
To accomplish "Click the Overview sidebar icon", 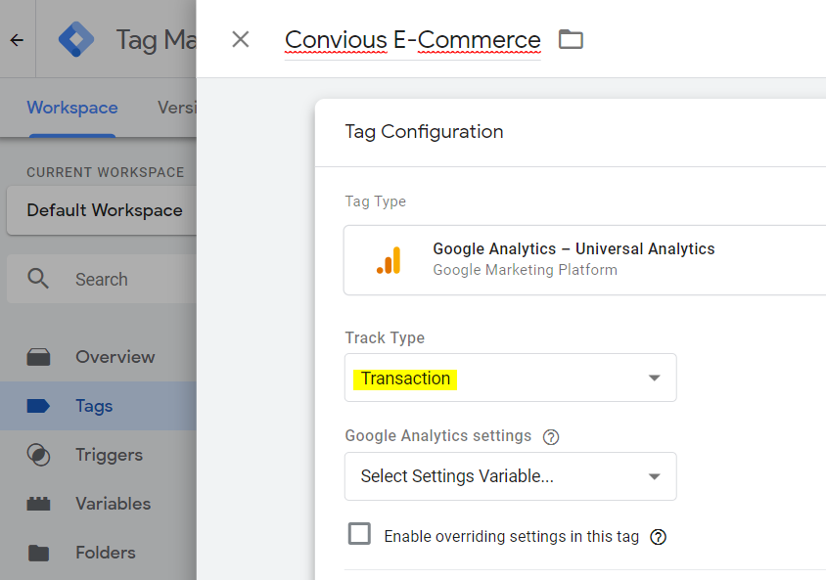I will (38, 357).
